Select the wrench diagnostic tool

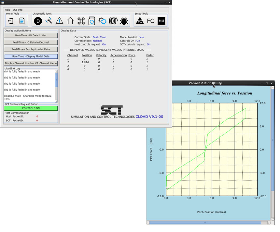pyautogui.click(x=49, y=21)
